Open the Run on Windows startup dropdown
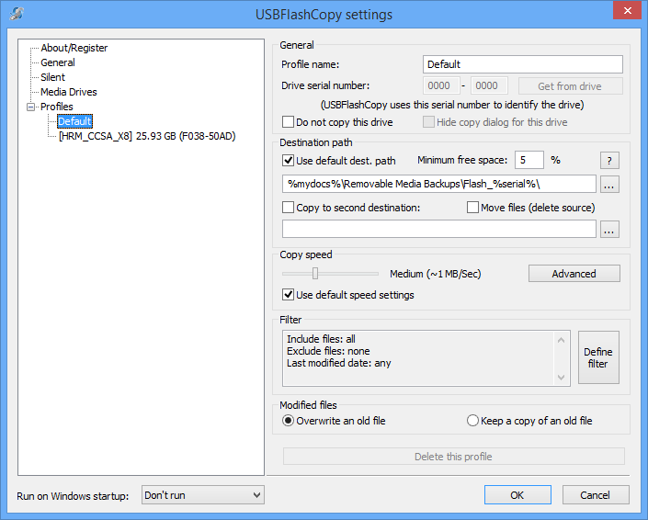648x520 pixels. [202, 495]
